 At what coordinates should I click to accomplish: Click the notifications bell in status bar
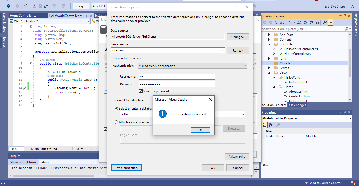pos(352,183)
